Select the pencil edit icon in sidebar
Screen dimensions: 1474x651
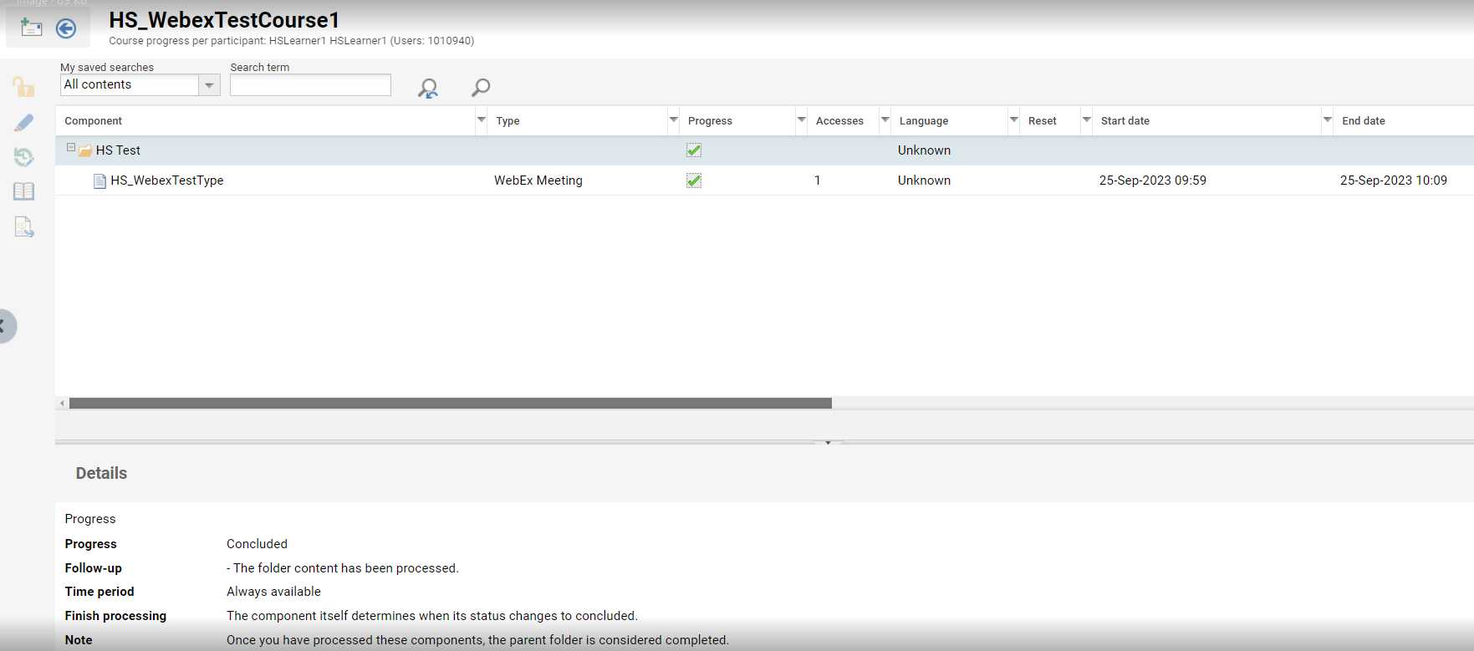point(23,123)
